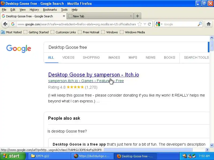Click the Windows start button
This screenshot has width=214, height=160.
13,156
